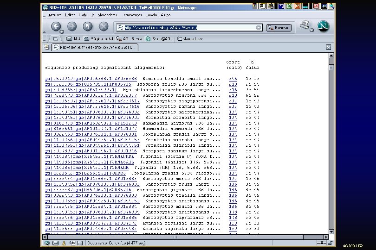376x250 pixels.
Task: Go back with the Back arrow button
Action: coord(56,26)
